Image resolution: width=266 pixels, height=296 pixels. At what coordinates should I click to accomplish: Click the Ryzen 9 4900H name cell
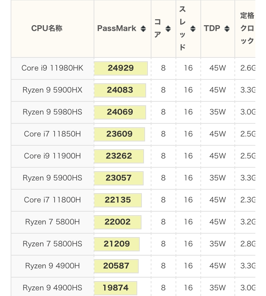click(x=52, y=266)
